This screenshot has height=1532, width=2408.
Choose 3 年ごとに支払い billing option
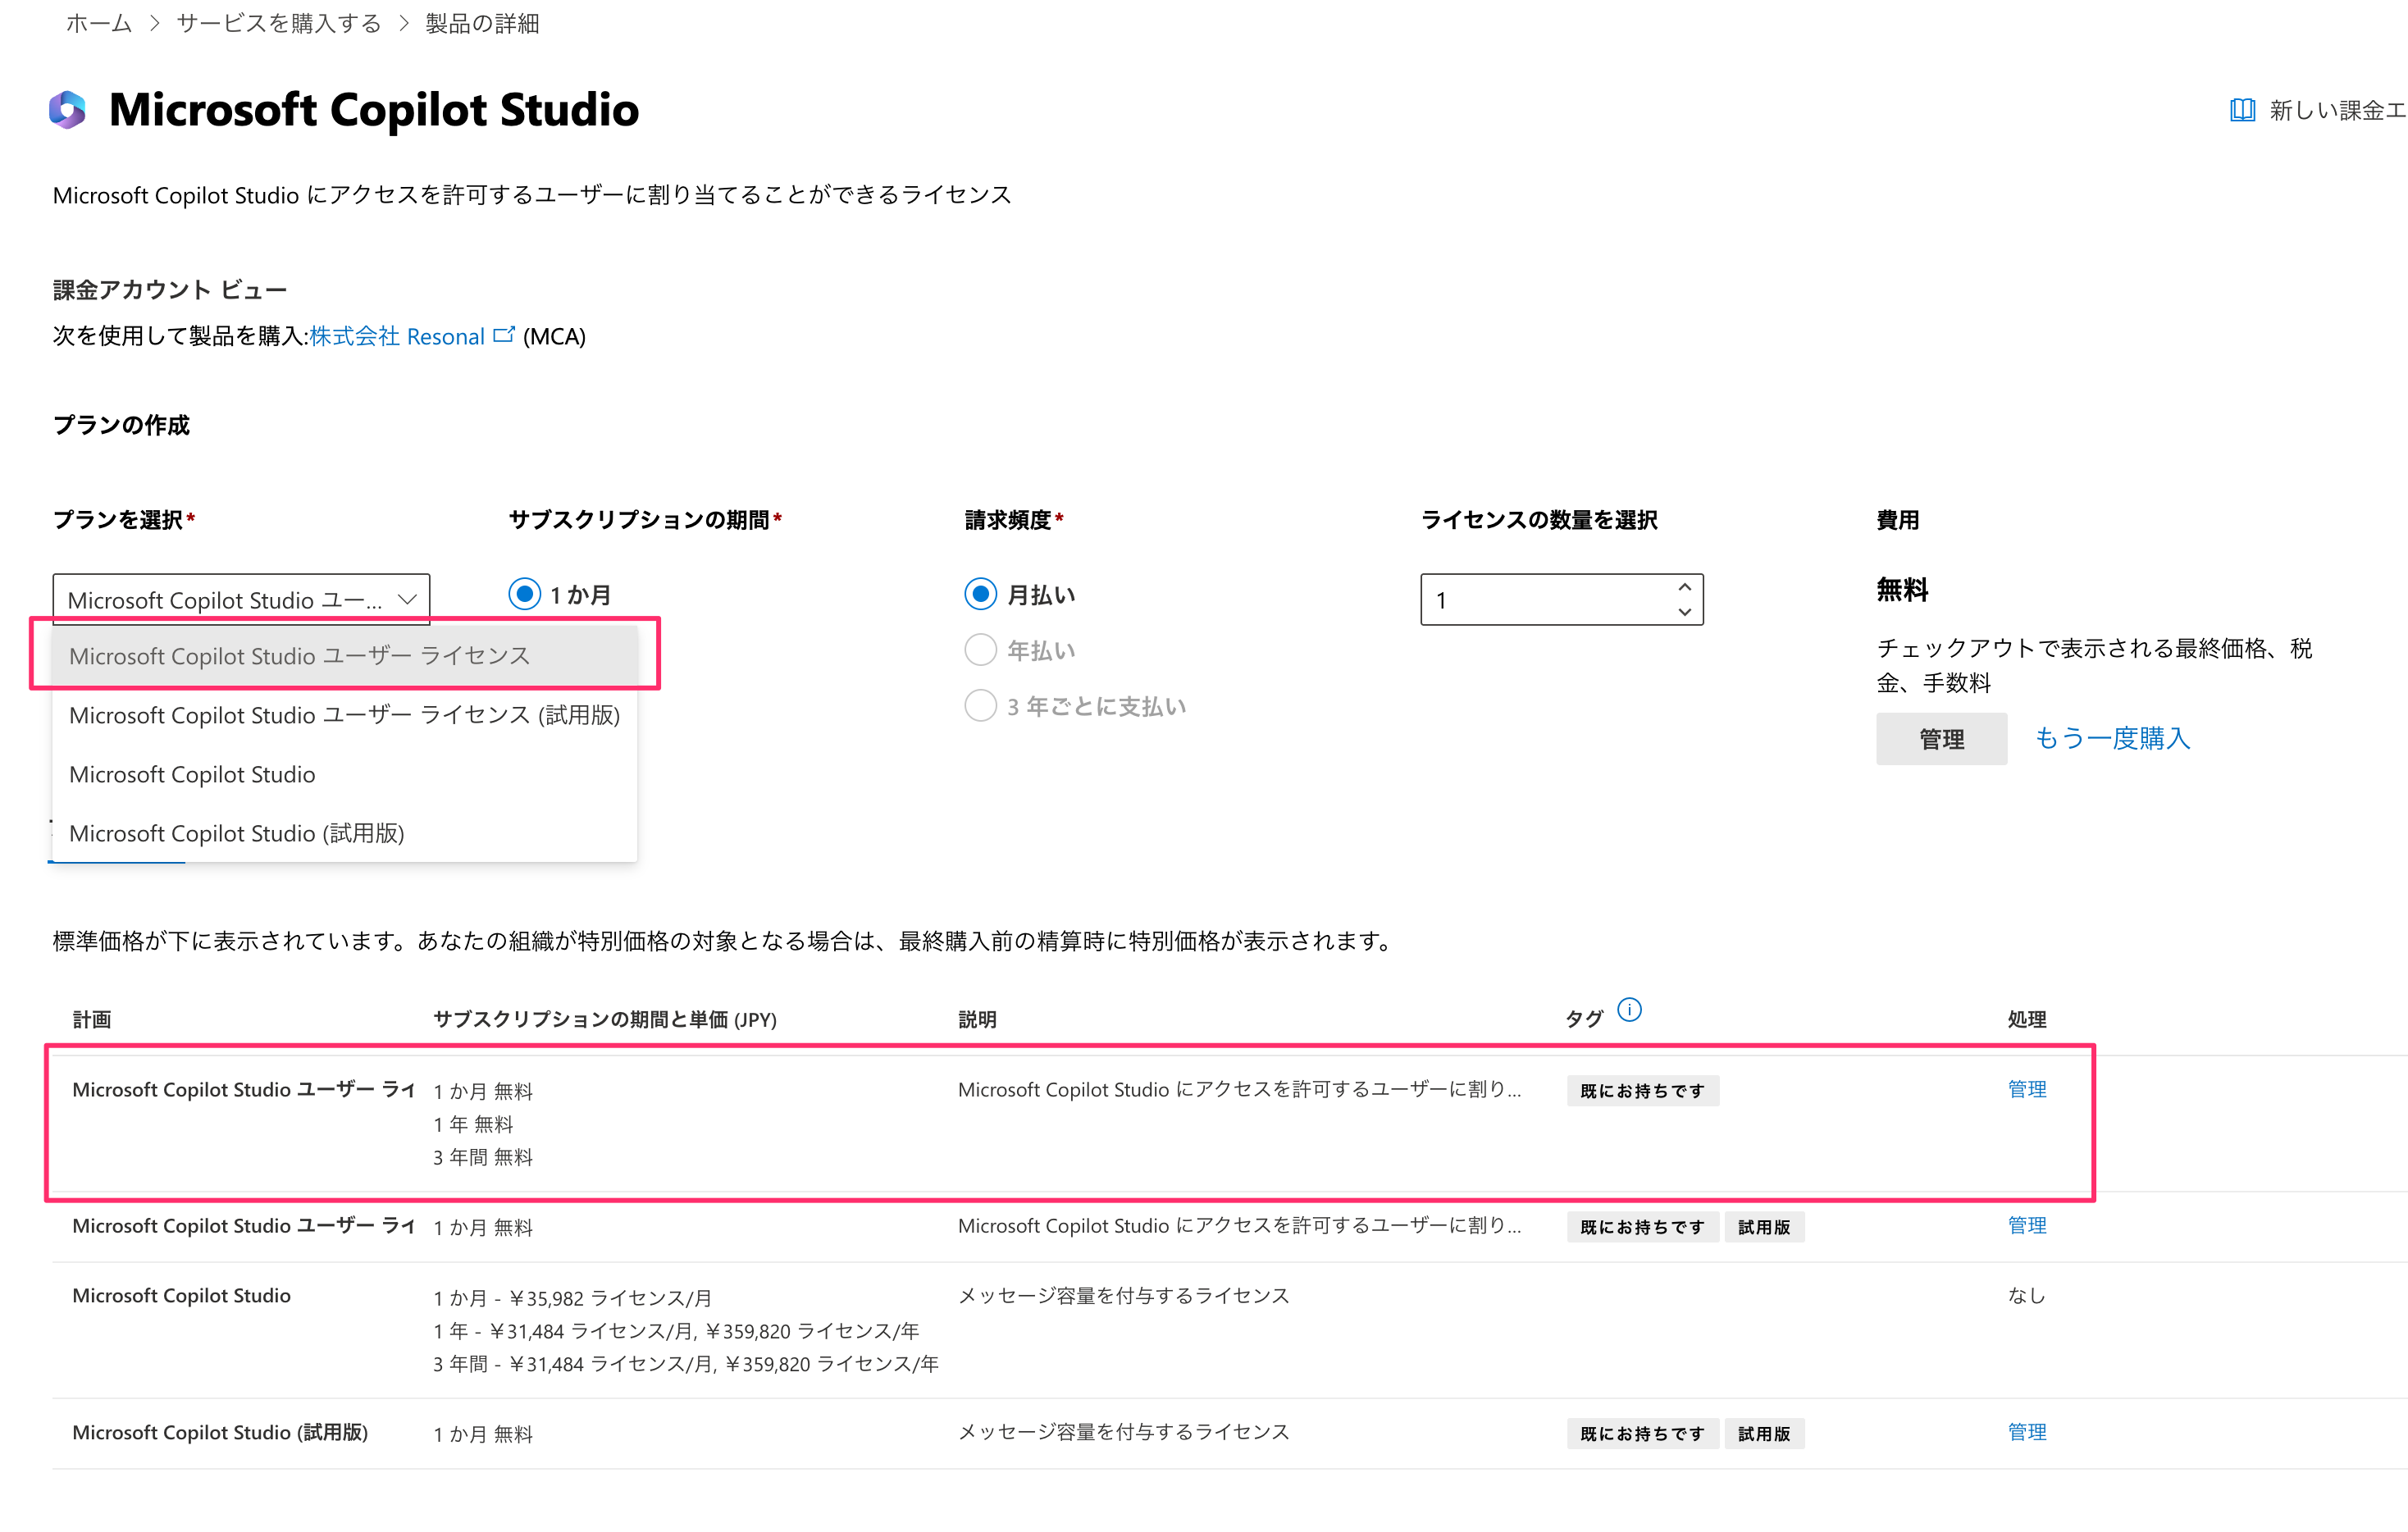tap(980, 706)
